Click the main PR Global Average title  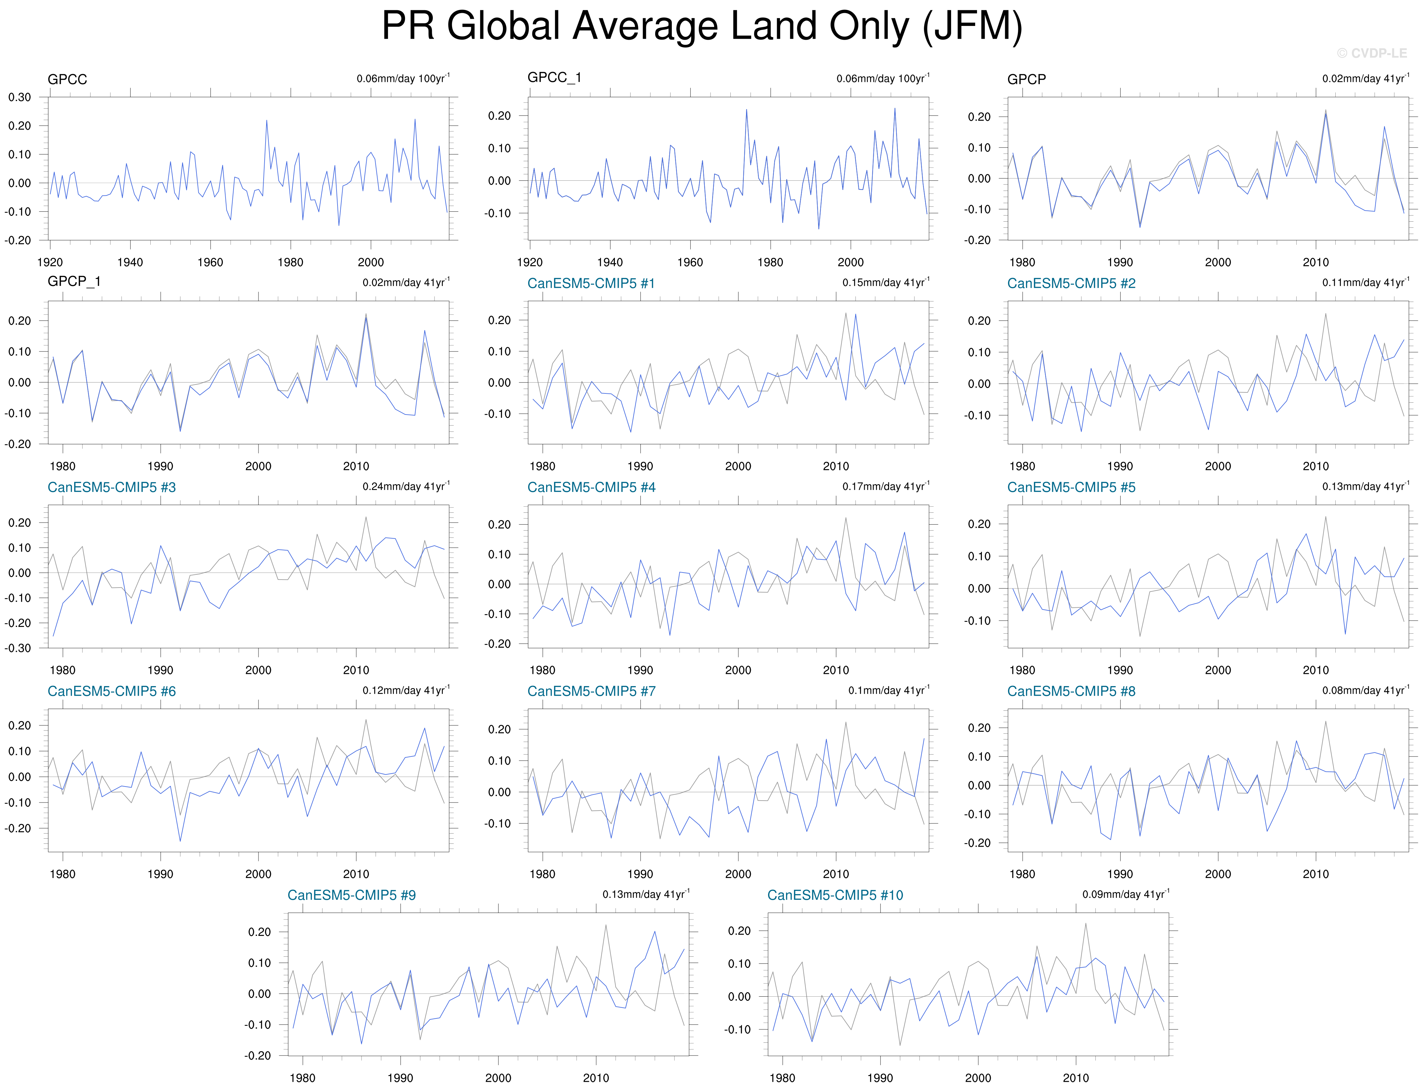click(702, 26)
